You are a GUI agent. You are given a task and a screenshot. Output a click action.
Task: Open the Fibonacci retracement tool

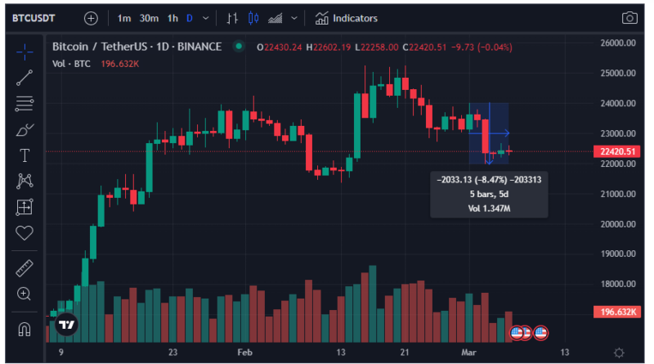(x=25, y=104)
